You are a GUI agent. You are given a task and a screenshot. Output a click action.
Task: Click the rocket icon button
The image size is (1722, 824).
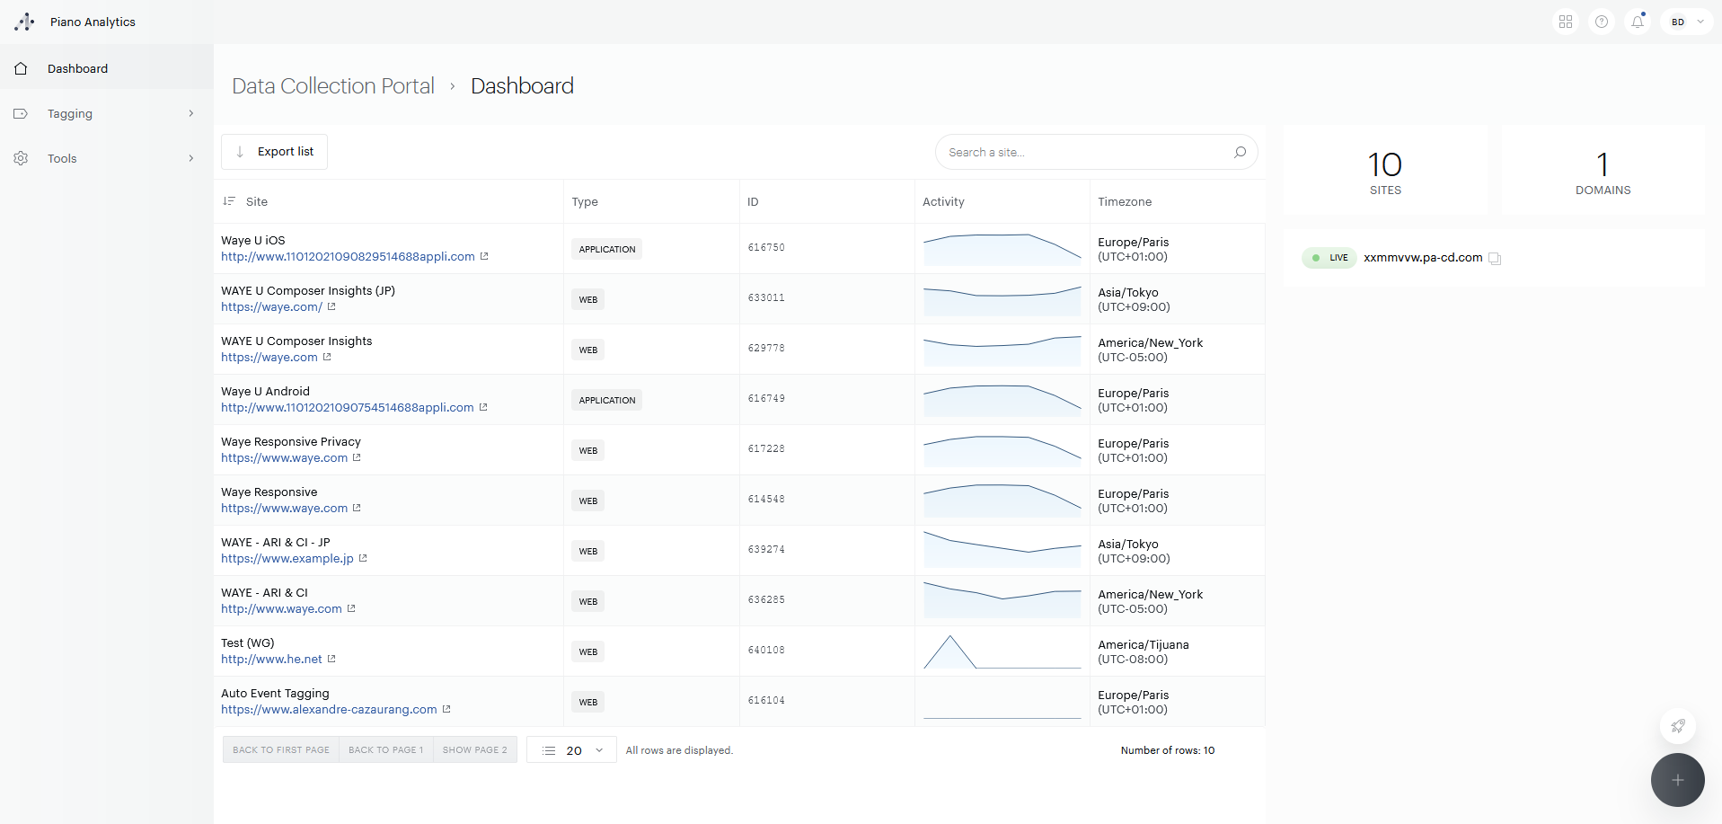(1677, 726)
